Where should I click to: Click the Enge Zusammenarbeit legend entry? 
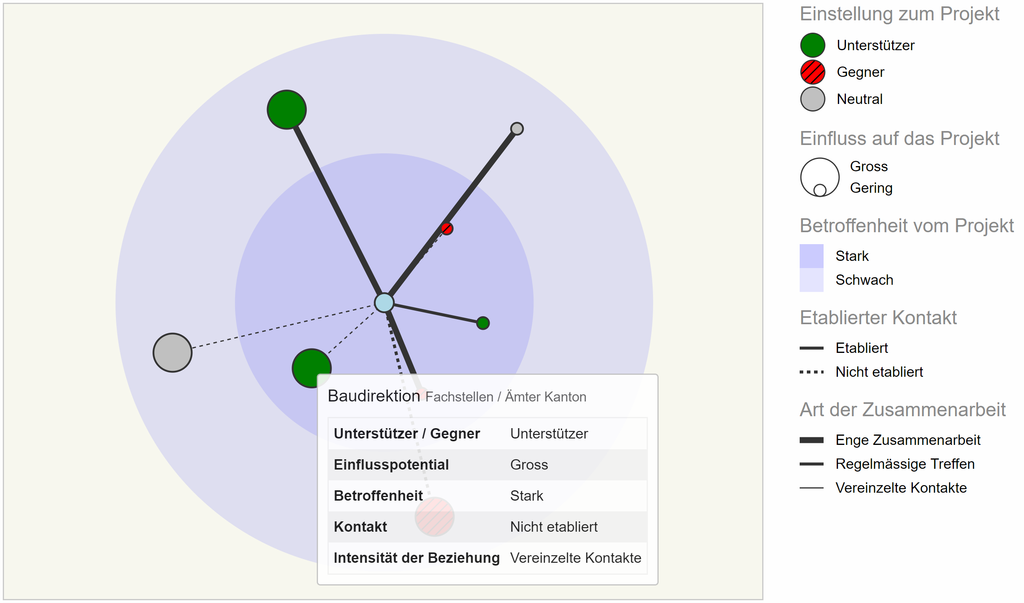(907, 440)
